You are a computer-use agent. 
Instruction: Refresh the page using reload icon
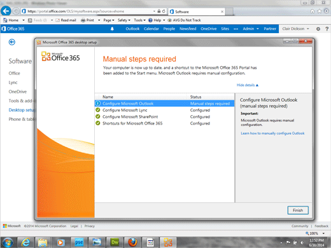pos(164,11)
